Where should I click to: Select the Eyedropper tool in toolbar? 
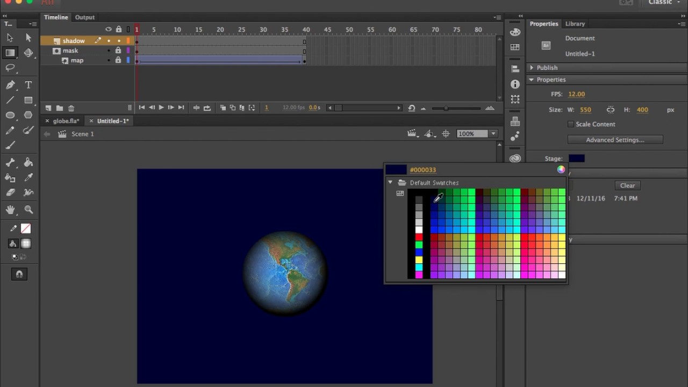28,177
